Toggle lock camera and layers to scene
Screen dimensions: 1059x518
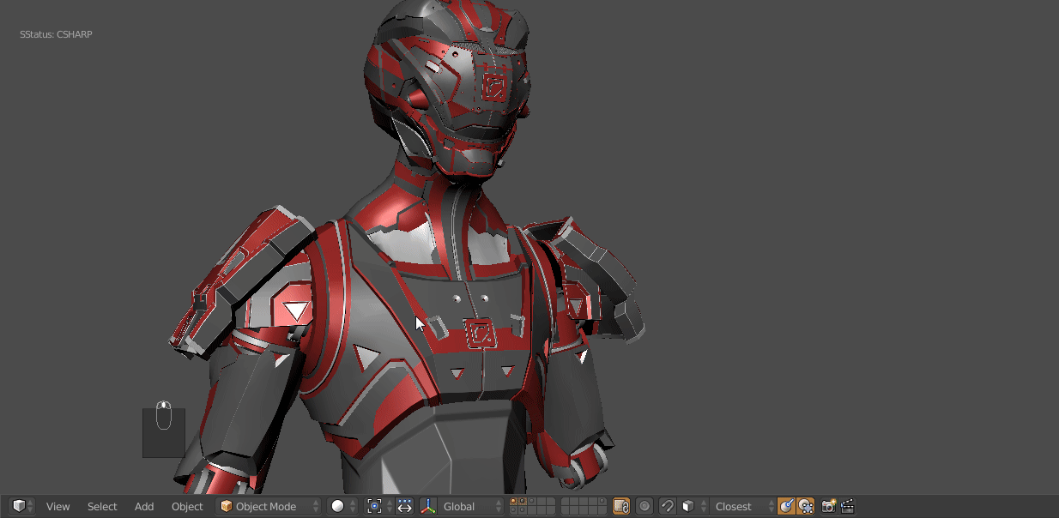point(621,506)
